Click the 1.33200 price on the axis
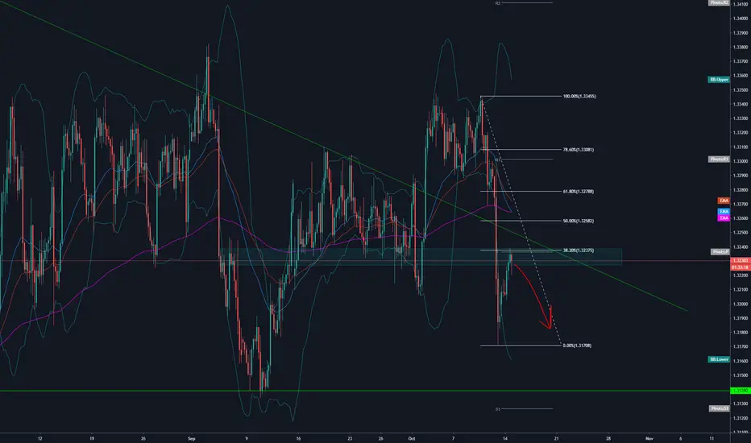This screenshot has height=443, width=751. pyautogui.click(x=741, y=133)
